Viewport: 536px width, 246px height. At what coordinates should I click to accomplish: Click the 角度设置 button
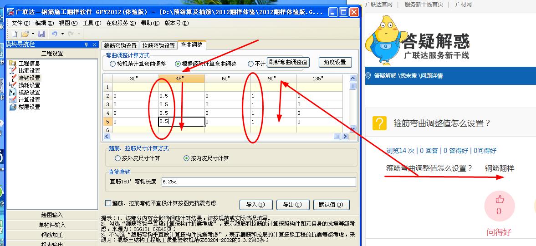click(335, 62)
